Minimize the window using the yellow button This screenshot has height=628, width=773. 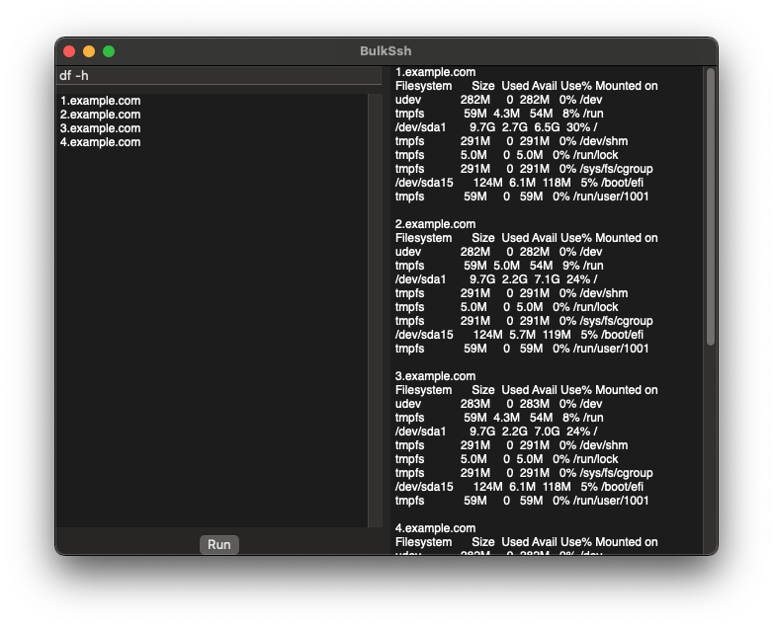[x=89, y=51]
